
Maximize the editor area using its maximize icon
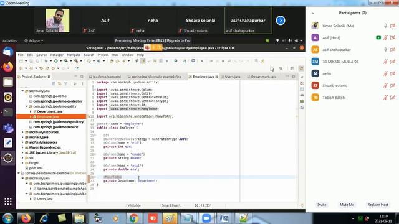pyautogui.click(x=294, y=77)
